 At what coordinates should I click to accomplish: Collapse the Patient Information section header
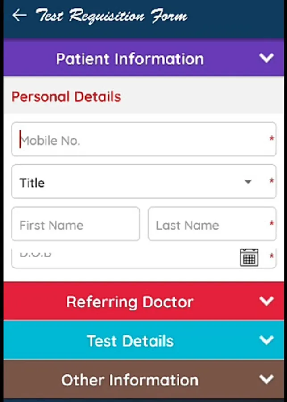coord(129,59)
